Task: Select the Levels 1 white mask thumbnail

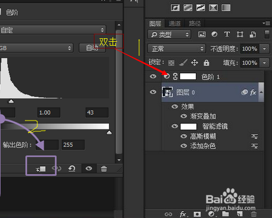Action: pyautogui.click(x=188, y=77)
